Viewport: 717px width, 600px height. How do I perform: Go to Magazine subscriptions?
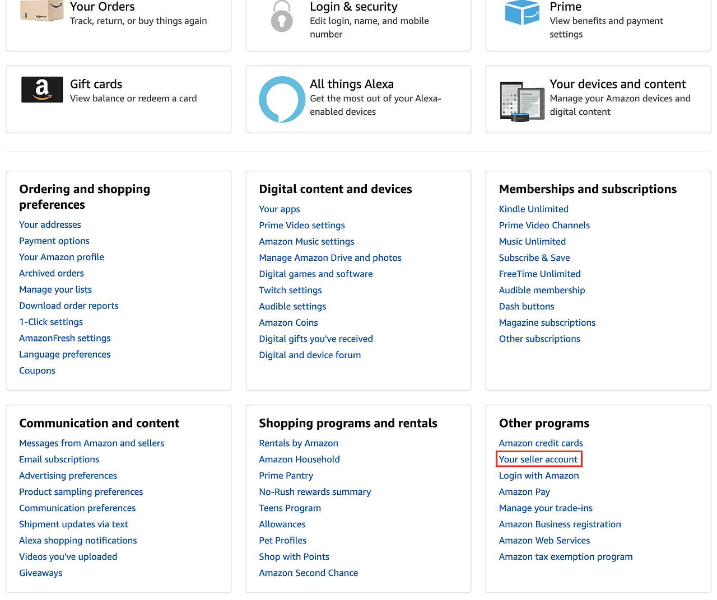tap(547, 322)
